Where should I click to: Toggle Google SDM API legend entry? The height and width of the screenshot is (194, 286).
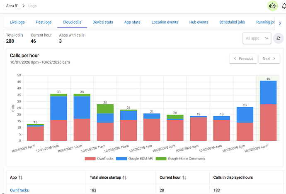(x=135, y=159)
